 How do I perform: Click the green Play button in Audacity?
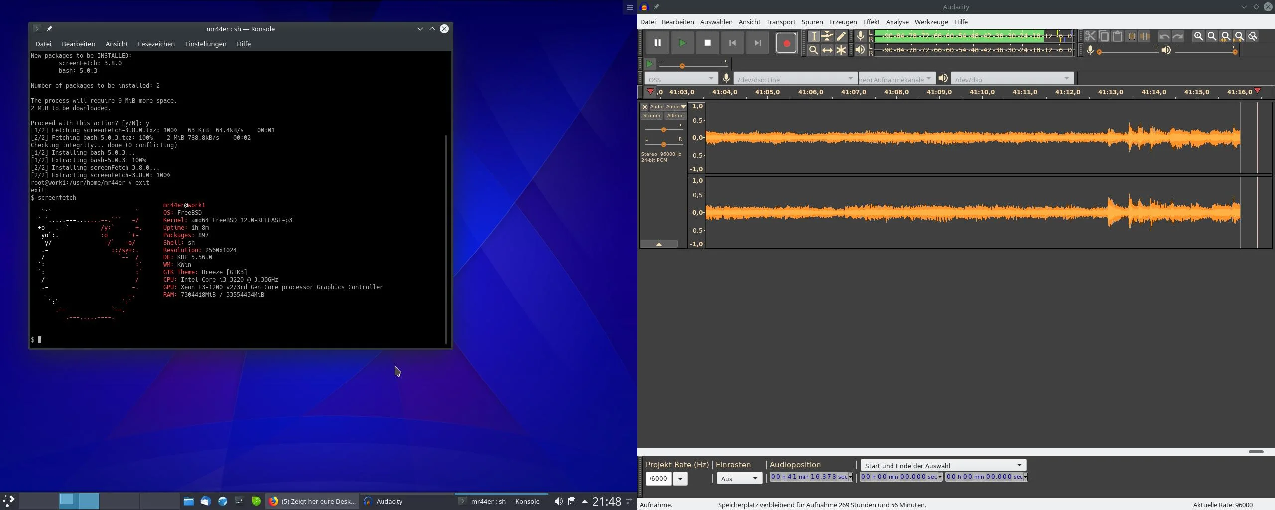tap(682, 43)
